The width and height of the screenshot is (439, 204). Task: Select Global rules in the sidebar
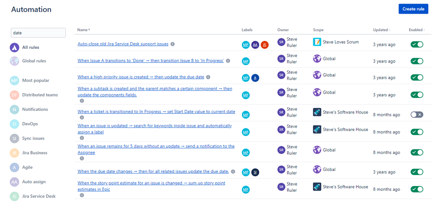pos(34,61)
